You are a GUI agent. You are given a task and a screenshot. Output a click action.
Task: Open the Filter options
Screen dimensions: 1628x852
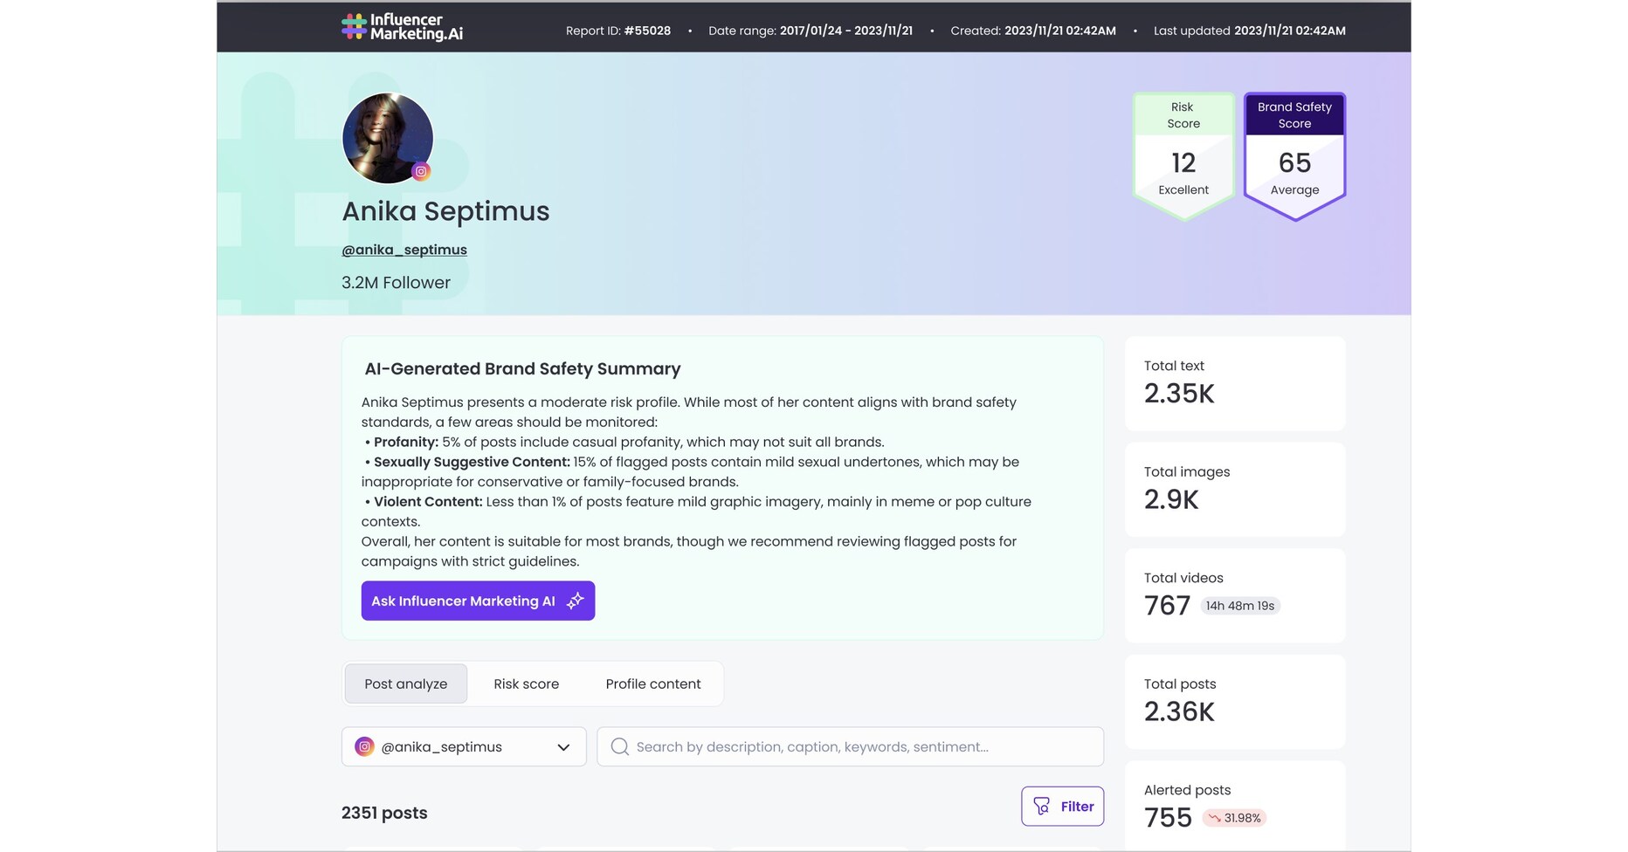tap(1062, 807)
